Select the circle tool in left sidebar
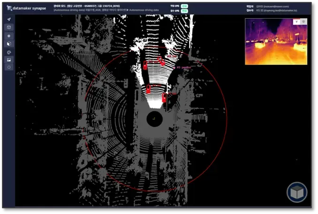 (9, 67)
